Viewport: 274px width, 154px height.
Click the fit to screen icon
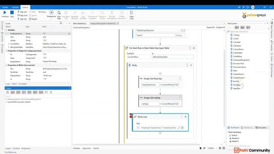click(220, 148)
